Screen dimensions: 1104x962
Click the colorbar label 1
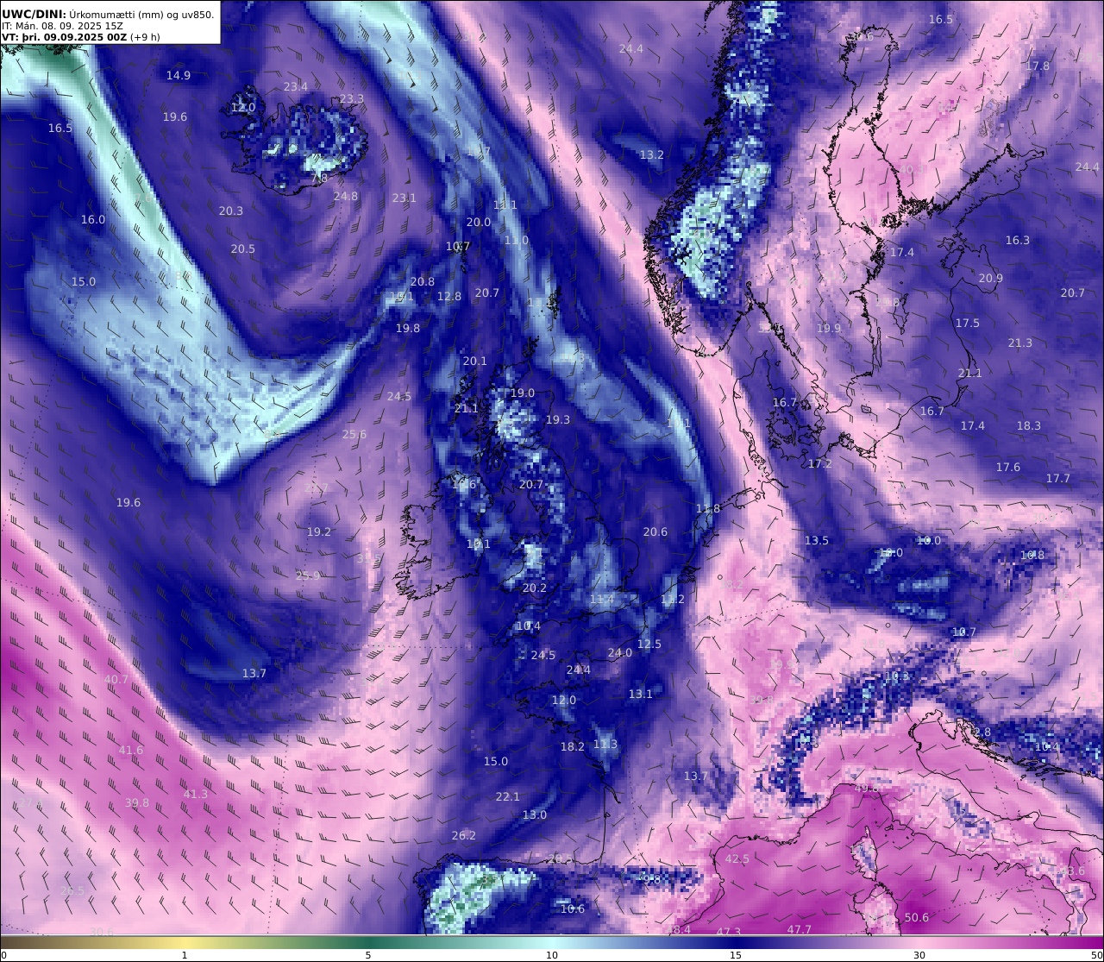click(x=185, y=955)
